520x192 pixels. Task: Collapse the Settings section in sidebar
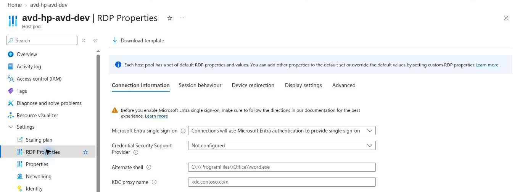[x=10, y=127]
